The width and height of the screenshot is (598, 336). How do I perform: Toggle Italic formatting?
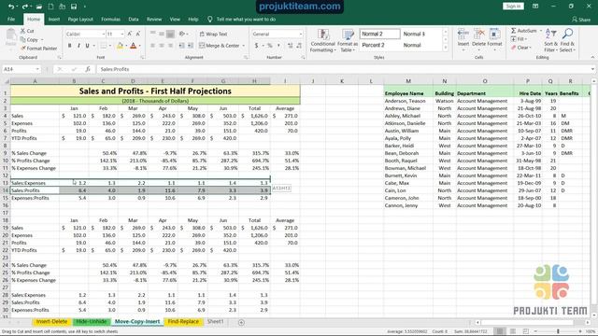pos(78,46)
